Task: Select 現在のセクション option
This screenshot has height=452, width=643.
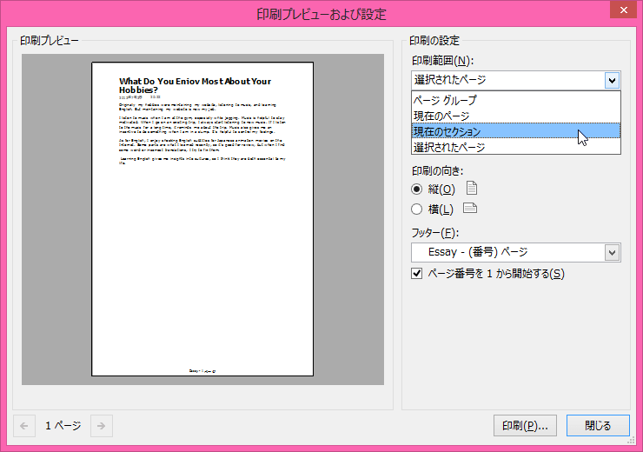Action: coord(516,131)
